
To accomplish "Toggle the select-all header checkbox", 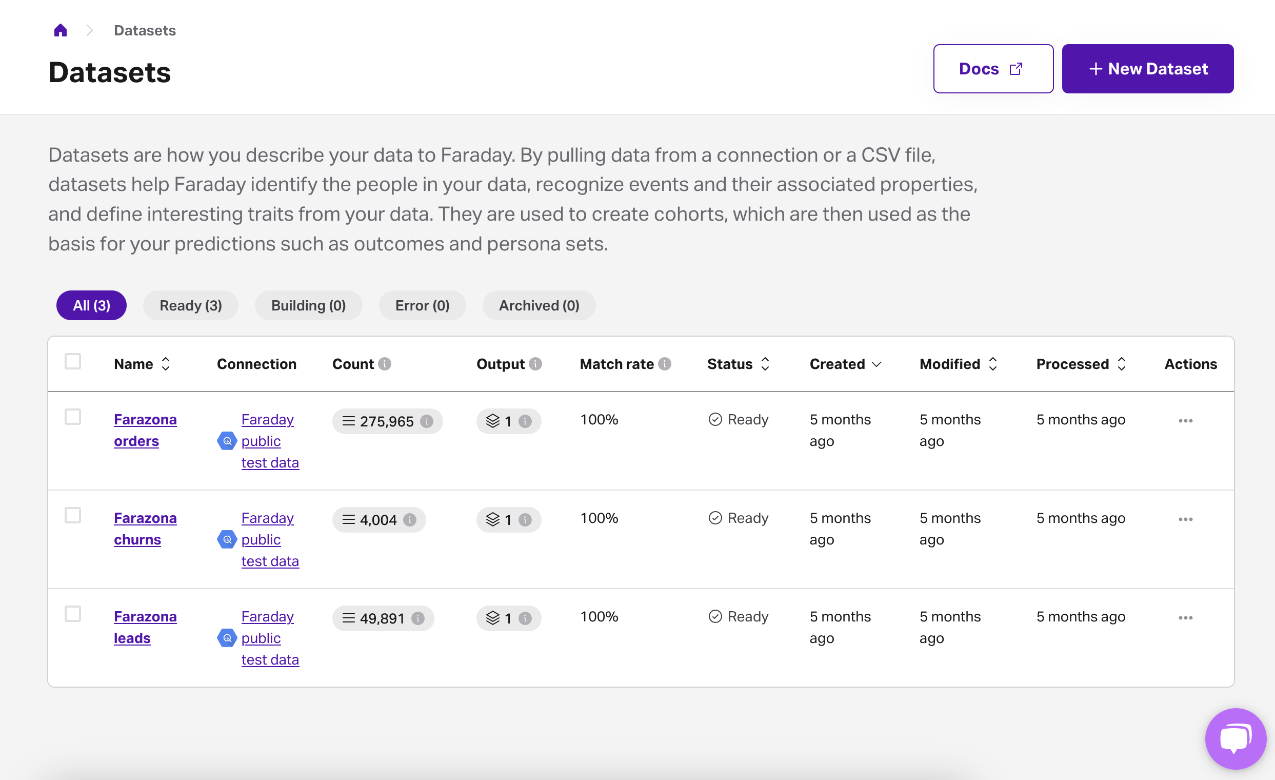I will (x=73, y=361).
